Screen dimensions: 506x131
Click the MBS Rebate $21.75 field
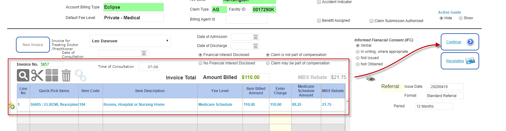[341, 77]
